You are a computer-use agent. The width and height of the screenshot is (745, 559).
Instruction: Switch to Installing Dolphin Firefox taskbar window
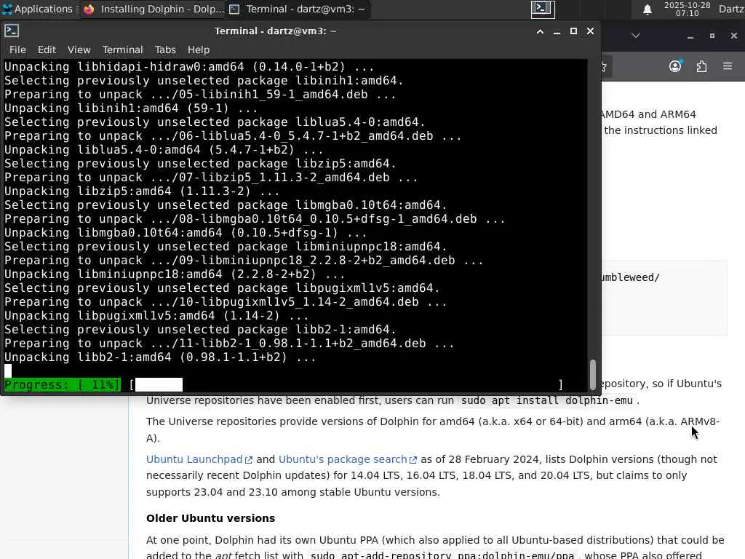pyautogui.click(x=154, y=9)
